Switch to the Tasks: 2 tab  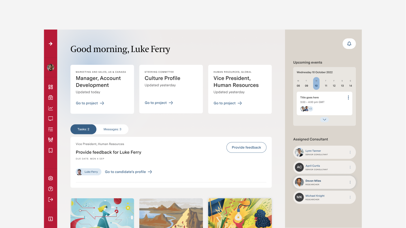tap(83, 129)
